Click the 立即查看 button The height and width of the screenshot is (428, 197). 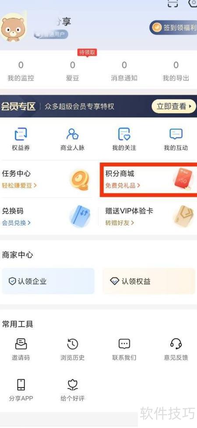[174, 106]
